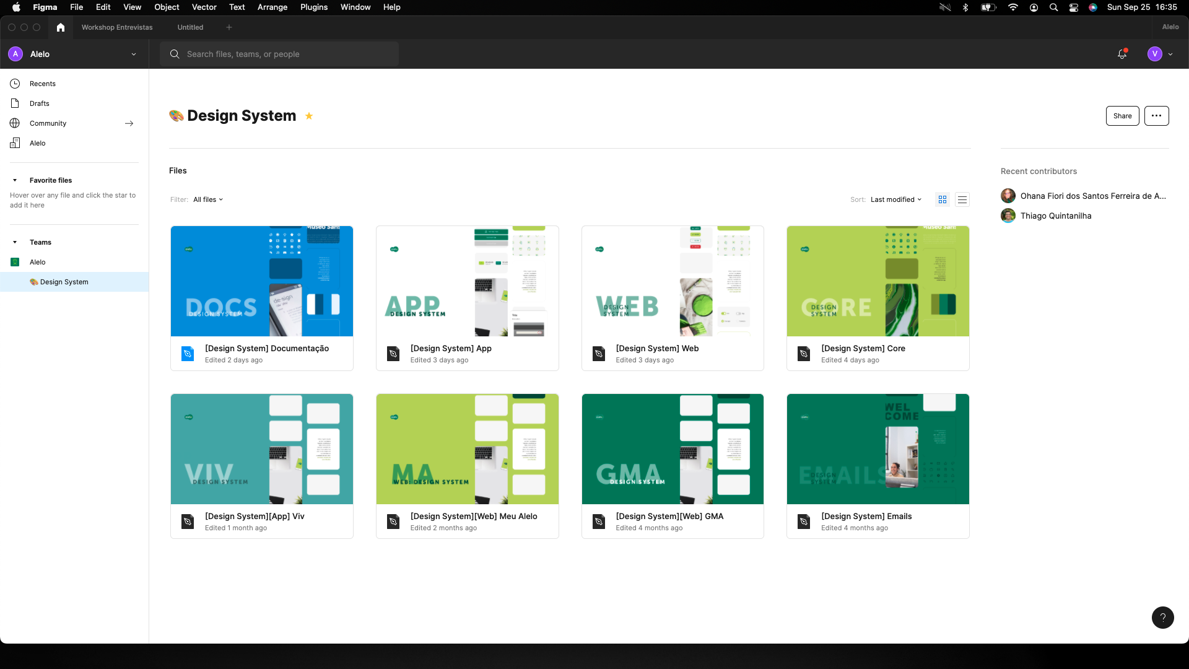Click the Community globe icon
This screenshot has width=1189, height=669.
pos(15,123)
